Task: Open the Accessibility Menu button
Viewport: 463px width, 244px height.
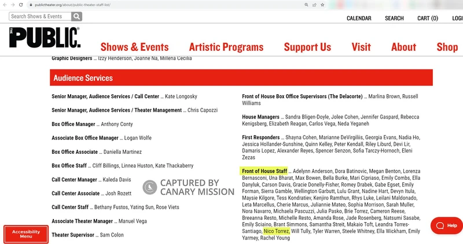Action: coord(26,234)
